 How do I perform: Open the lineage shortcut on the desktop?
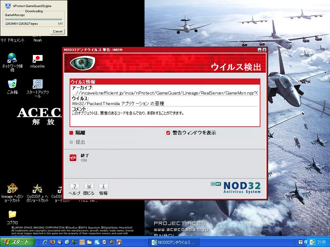pyautogui.click(x=12, y=193)
